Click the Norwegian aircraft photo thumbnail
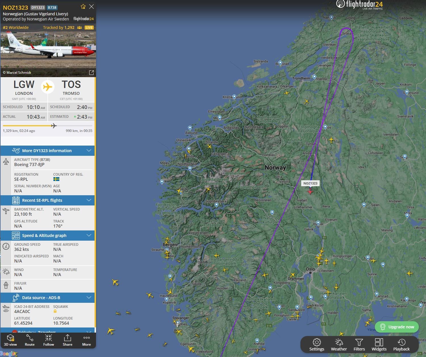The height and width of the screenshot is (357, 426). point(48,50)
